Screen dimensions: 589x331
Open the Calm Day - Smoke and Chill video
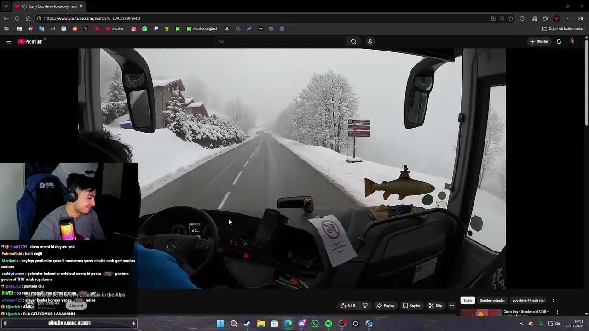526,312
